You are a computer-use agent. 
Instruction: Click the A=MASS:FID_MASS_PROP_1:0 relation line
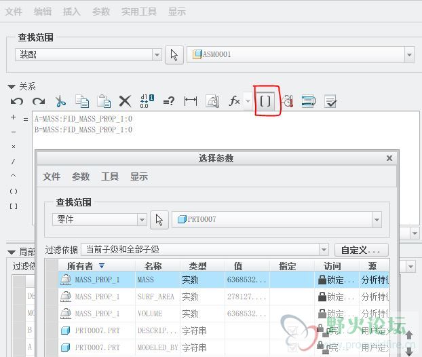coord(83,119)
